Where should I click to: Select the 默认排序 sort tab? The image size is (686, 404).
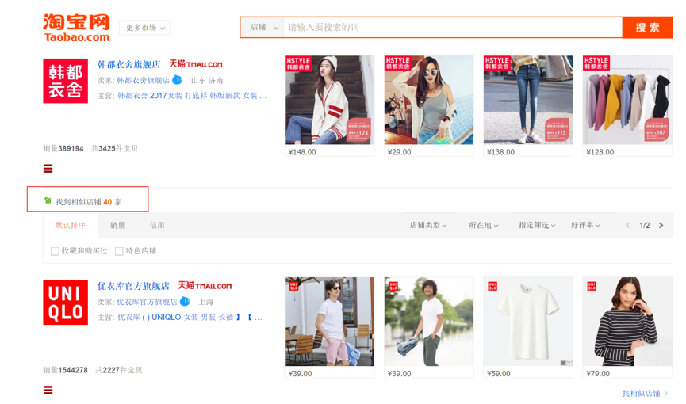(x=70, y=225)
